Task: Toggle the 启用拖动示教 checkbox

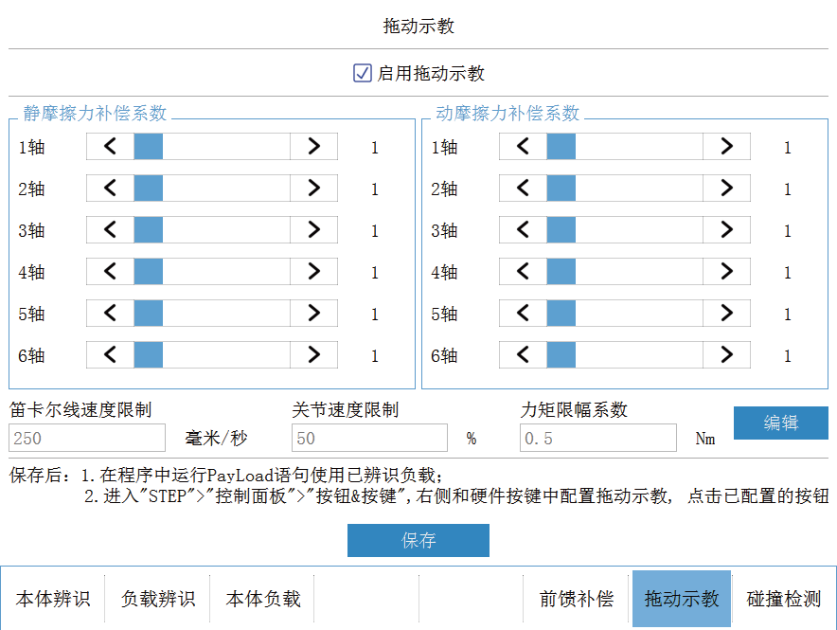Action: tap(363, 73)
